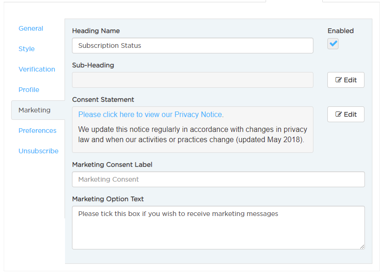Click the consent statement paragraph text
This screenshot has width=384, height=275.
pos(193,134)
